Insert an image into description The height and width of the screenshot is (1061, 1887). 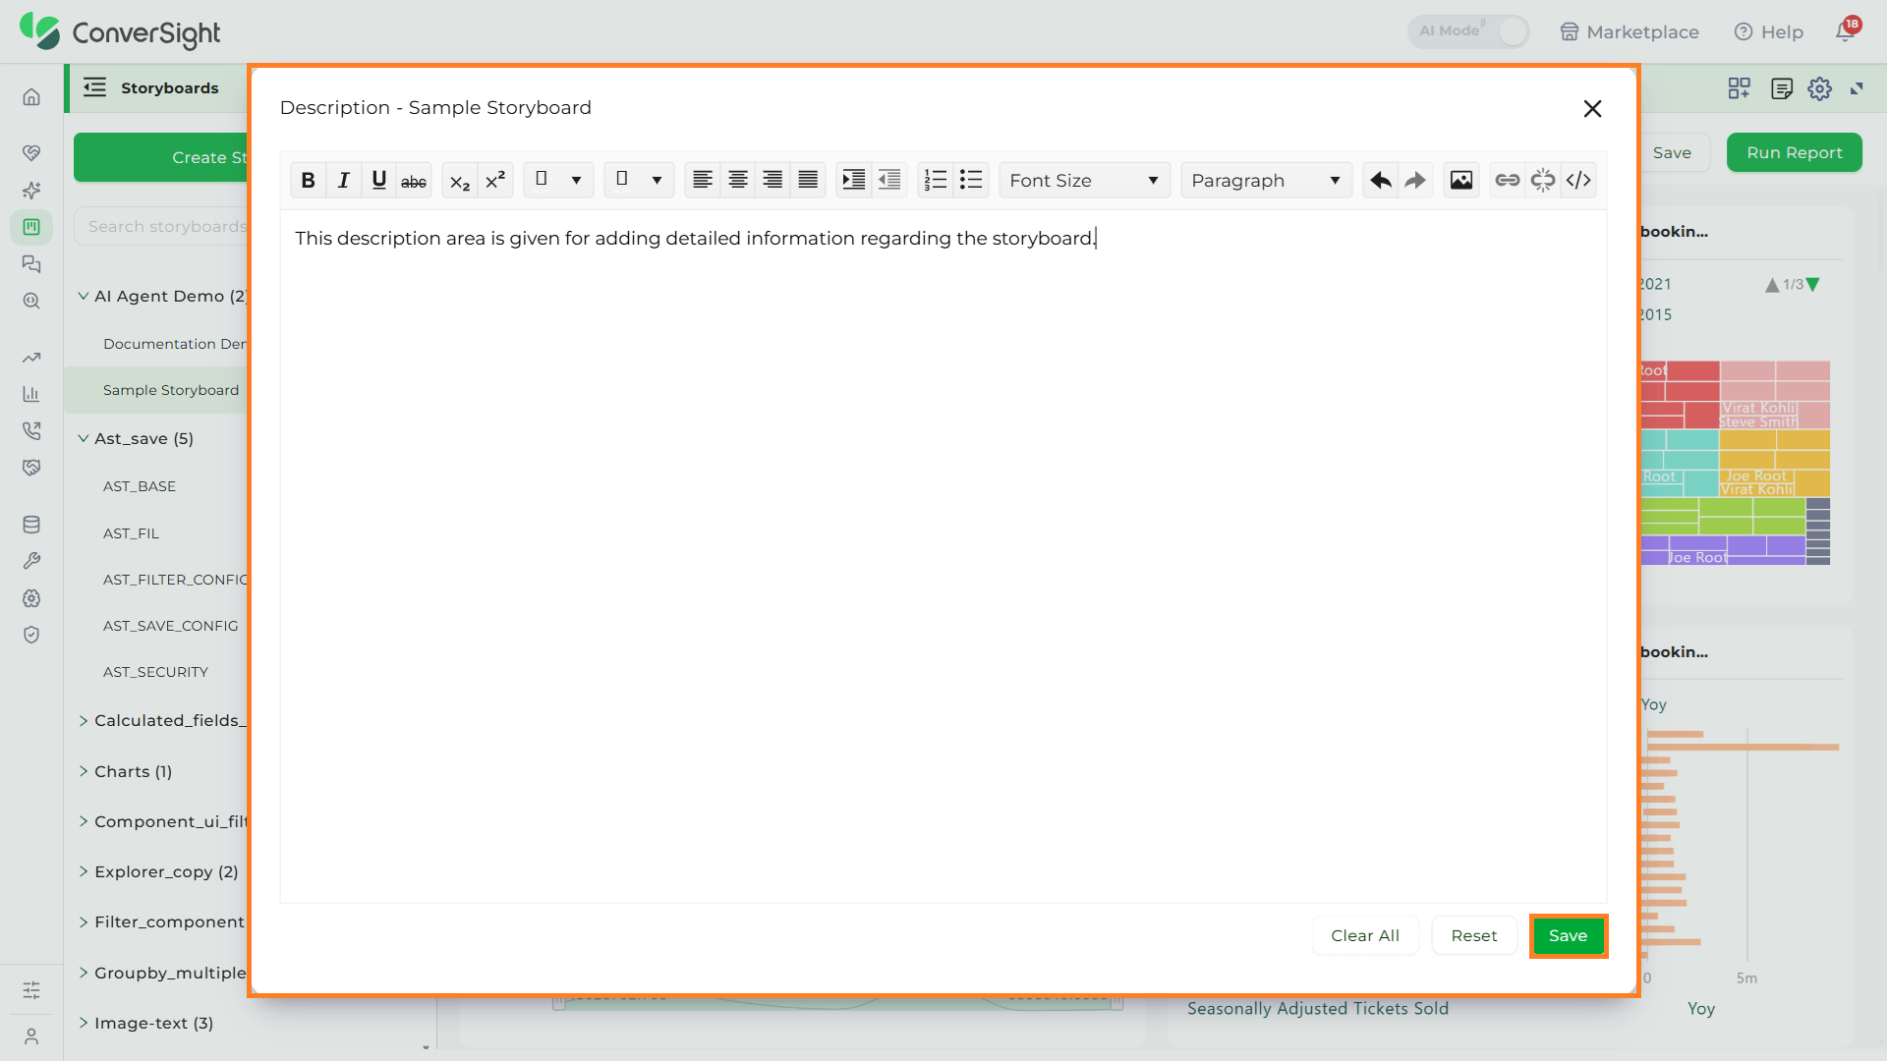(x=1461, y=181)
